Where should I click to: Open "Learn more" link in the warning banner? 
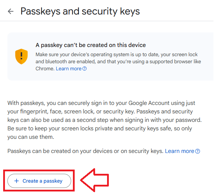tap(68, 69)
